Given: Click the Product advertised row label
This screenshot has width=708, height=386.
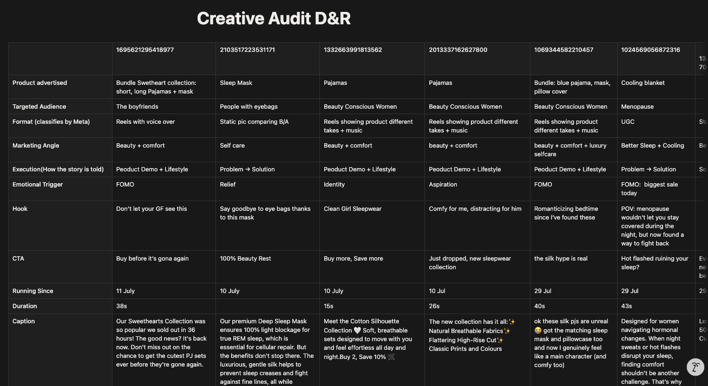Looking at the screenshot, I should tap(40, 83).
